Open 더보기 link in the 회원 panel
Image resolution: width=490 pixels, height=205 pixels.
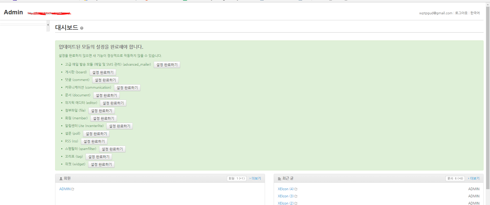point(256,178)
